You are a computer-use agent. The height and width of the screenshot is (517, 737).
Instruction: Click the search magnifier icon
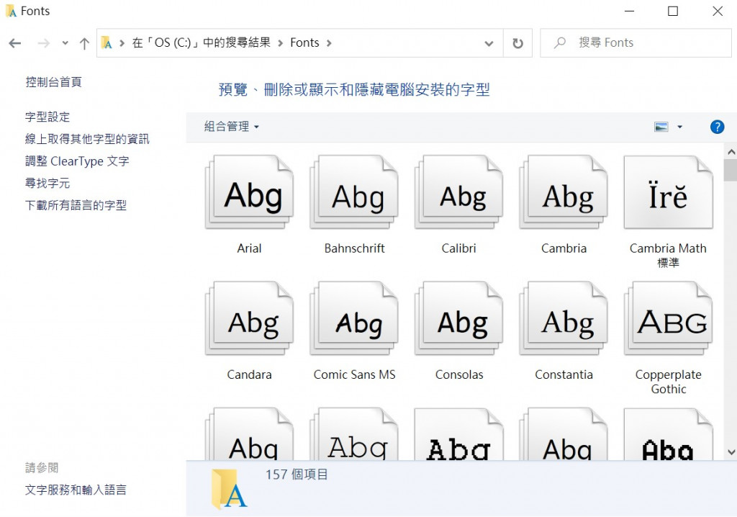click(559, 42)
